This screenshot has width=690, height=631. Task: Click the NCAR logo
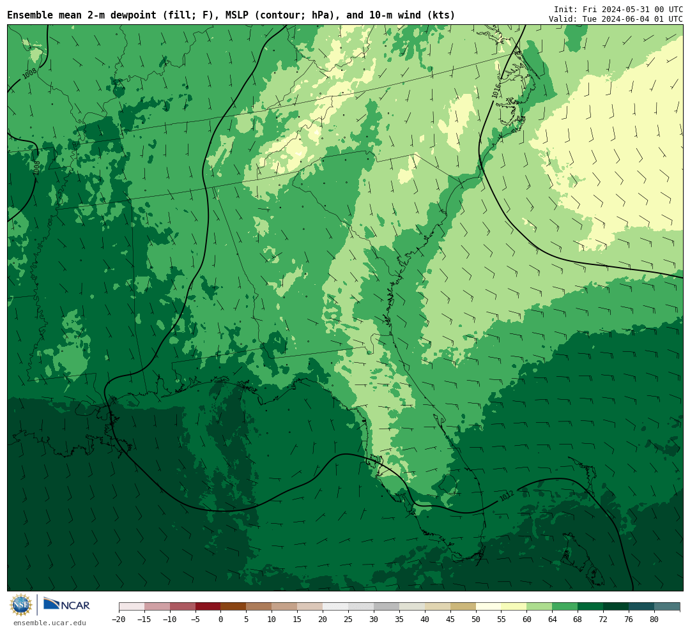[x=67, y=605]
